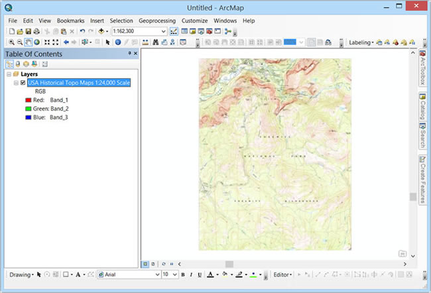This screenshot has height=293, width=431.
Task: Click the Identify tool icon
Action: pyautogui.click(x=117, y=42)
